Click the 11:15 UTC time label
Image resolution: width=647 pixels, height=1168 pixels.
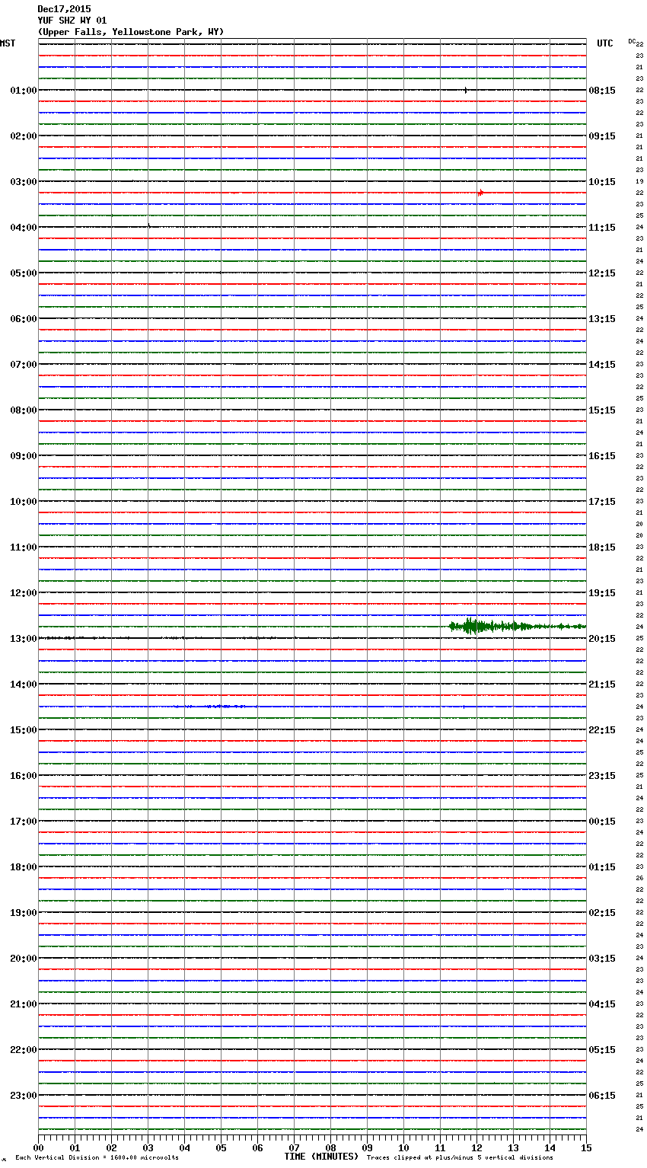pos(602,228)
